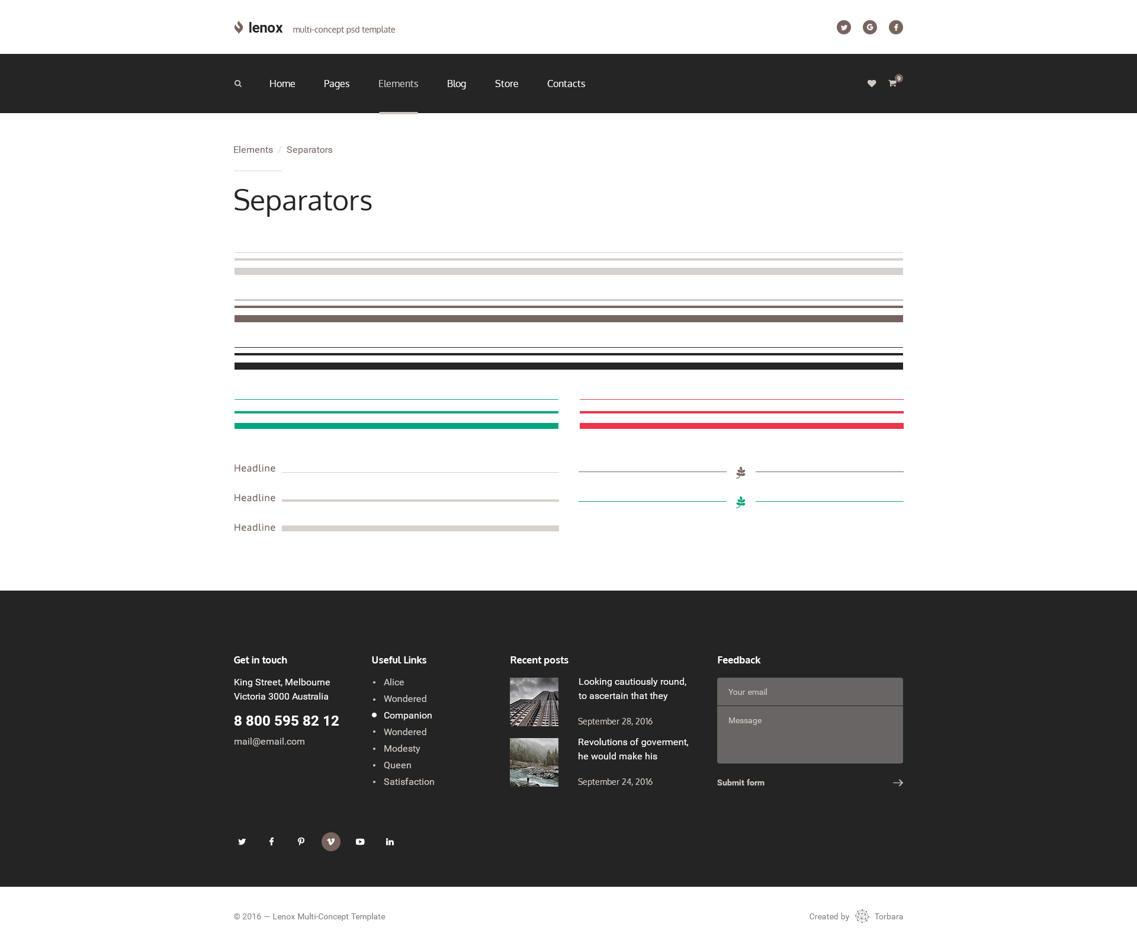Screen dimensions: 1137x946
Task: Click the header Twitter icon
Action: coord(843,27)
